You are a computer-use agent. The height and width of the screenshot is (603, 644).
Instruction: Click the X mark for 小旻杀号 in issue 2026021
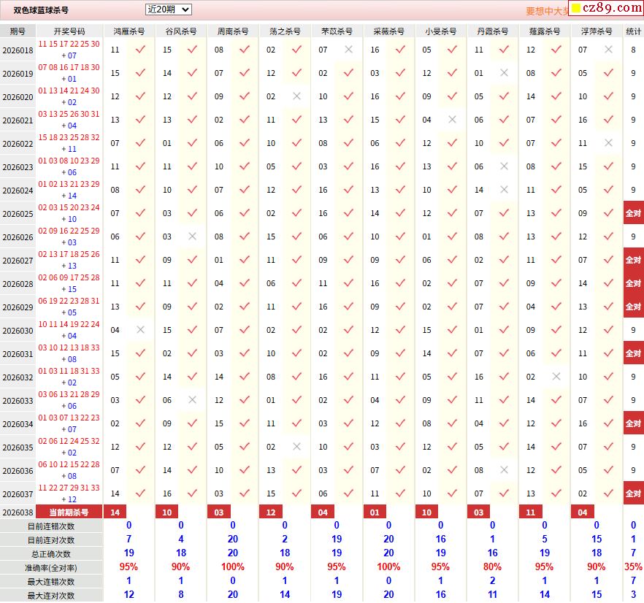coord(452,120)
